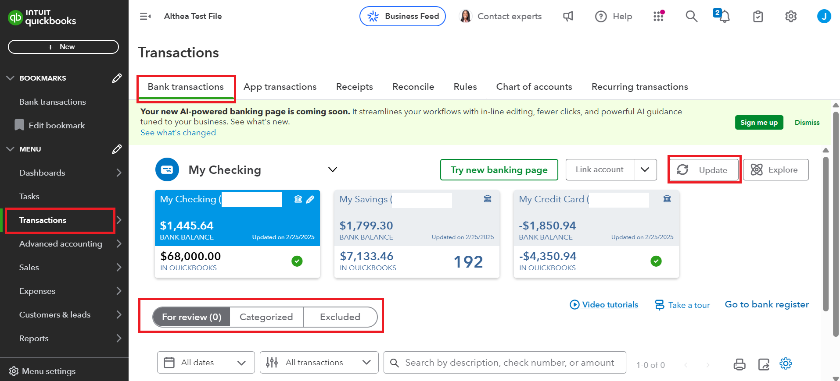840x381 pixels.
Task: Select the My Savings account card
Action: click(x=416, y=234)
